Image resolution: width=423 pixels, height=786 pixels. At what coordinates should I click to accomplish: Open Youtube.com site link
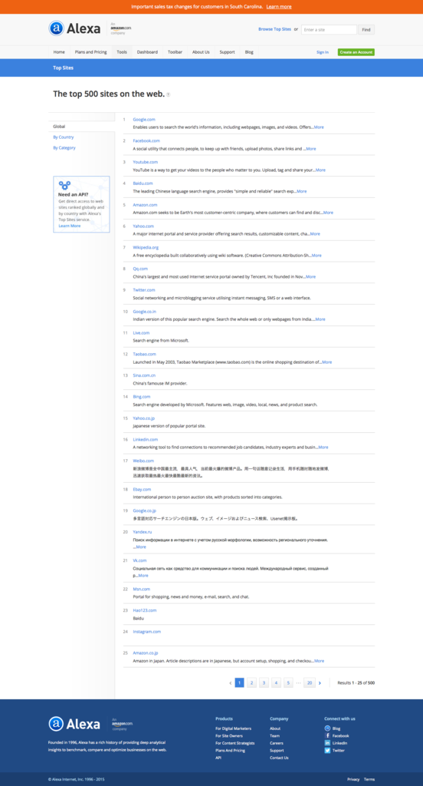(145, 162)
